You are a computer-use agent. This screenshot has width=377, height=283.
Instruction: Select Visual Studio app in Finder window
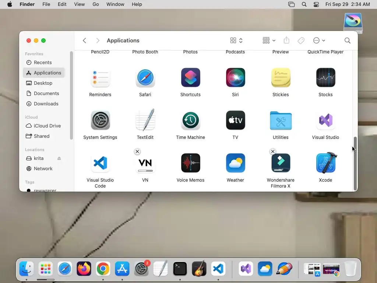coord(325,120)
